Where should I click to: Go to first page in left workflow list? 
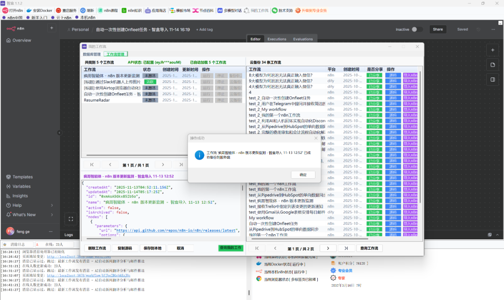click(x=92, y=165)
